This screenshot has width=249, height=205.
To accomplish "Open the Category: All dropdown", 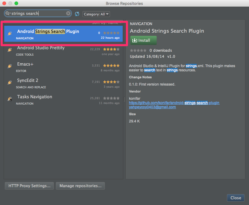I will coord(96,14).
